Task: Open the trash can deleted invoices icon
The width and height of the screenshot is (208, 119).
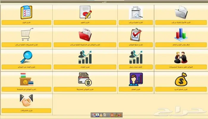Action: coord(85,79)
